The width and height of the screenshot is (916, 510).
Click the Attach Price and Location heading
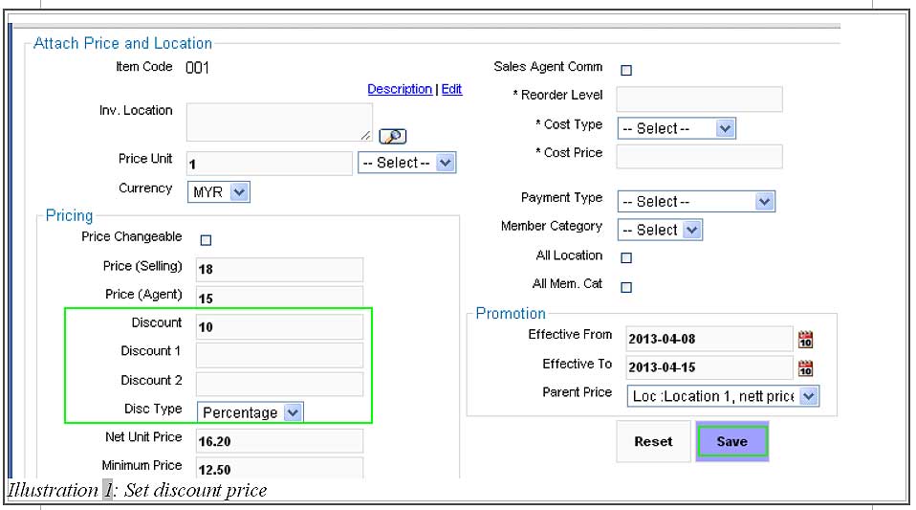tap(122, 43)
